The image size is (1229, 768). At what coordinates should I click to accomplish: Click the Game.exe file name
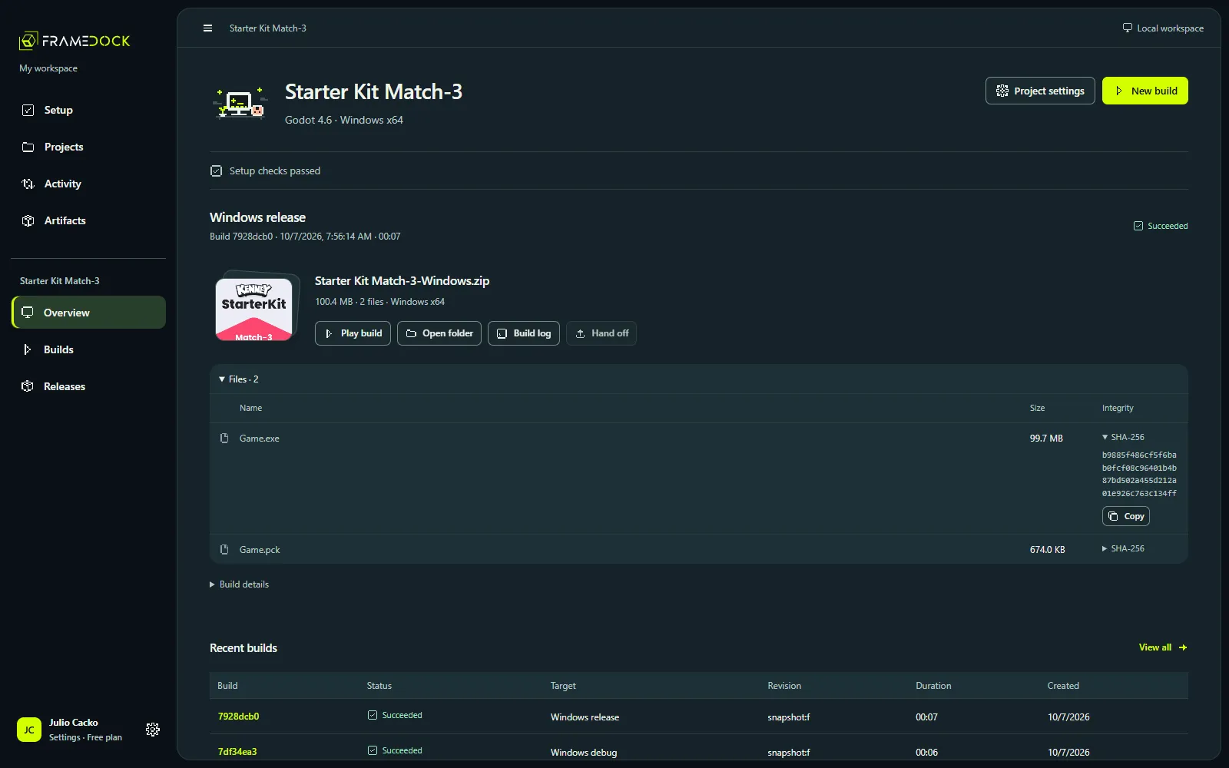click(260, 439)
